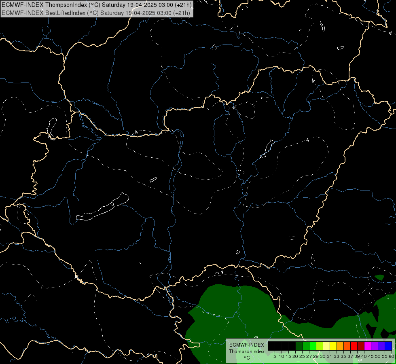Screen dimensions: 396x364
Task: Click the dark green 20–25 legend swatch
Action: tap(299, 346)
